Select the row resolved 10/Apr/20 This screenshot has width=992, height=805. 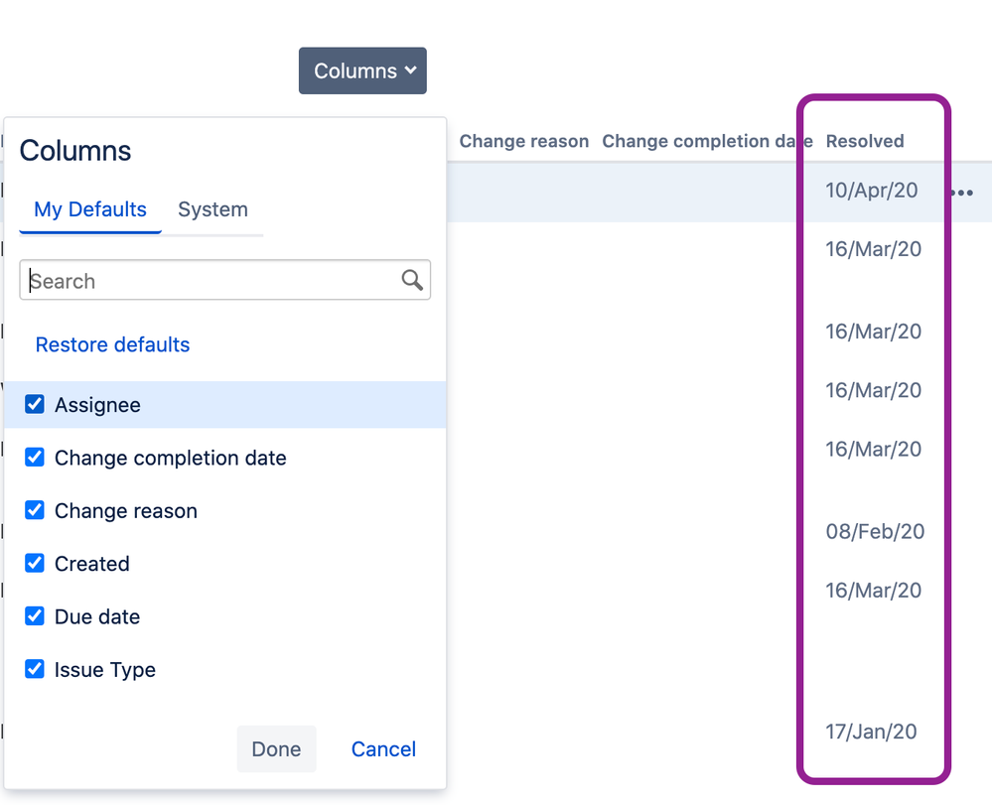pyautogui.click(x=872, y=191)
